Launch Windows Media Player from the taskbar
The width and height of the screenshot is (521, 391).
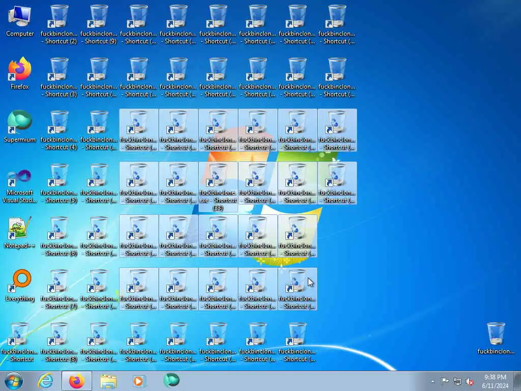pos(138,381)
